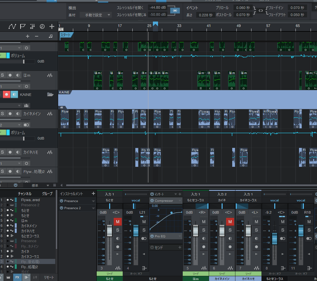317x281 pixels.
Task: Toggle the automation curve tool icon
Action: [x=12, y=26]
